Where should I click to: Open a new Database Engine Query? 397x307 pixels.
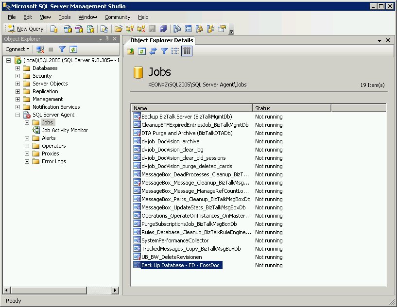(53, 29)
